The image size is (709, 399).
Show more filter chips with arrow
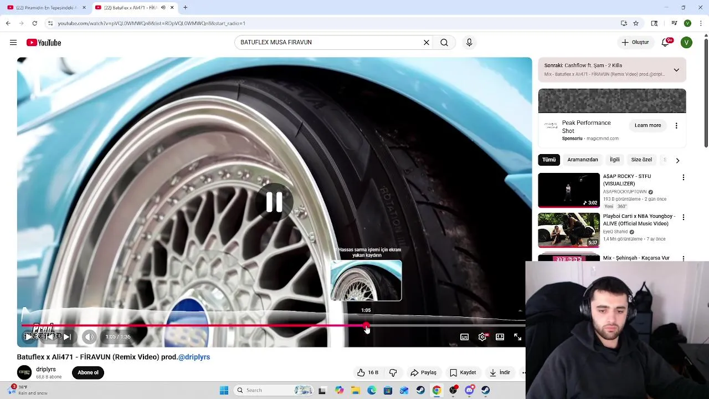click(x=677, y=160)
